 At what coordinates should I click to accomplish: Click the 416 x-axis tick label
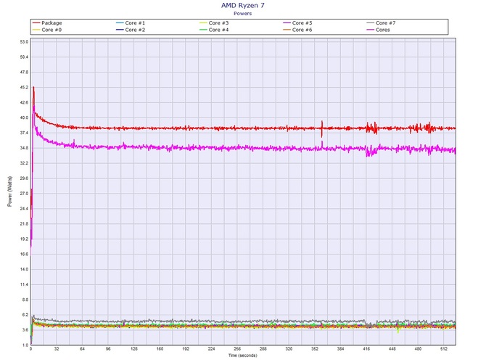point(366,349)
